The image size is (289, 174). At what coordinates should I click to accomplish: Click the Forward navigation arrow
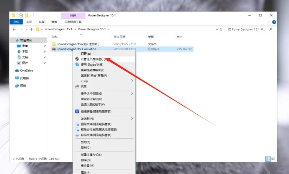coord(21,29)
